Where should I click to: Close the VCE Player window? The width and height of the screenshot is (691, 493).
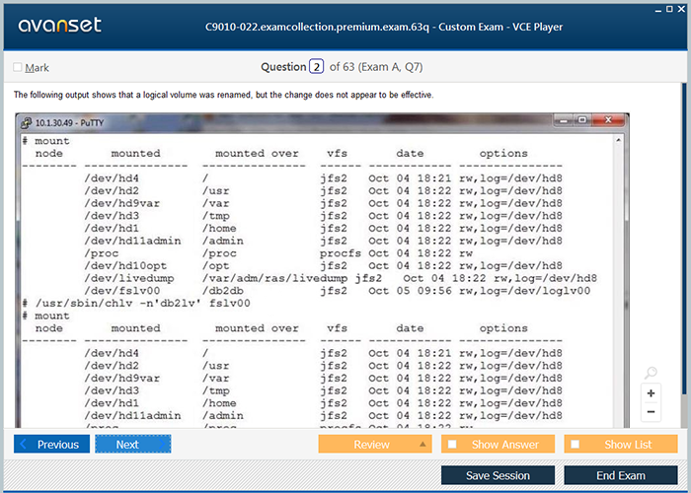pos(680,7)
